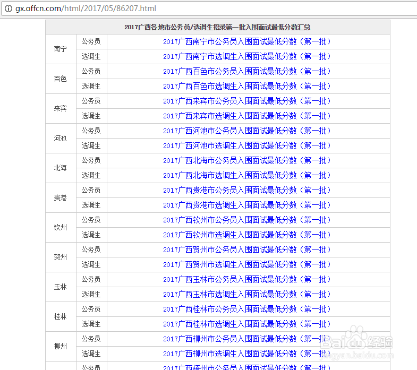Screen dimensions: 417x370
Task: Open the 来宾市选调生 minimum score link
Action: pyautogui.click(x=247, y=116)
